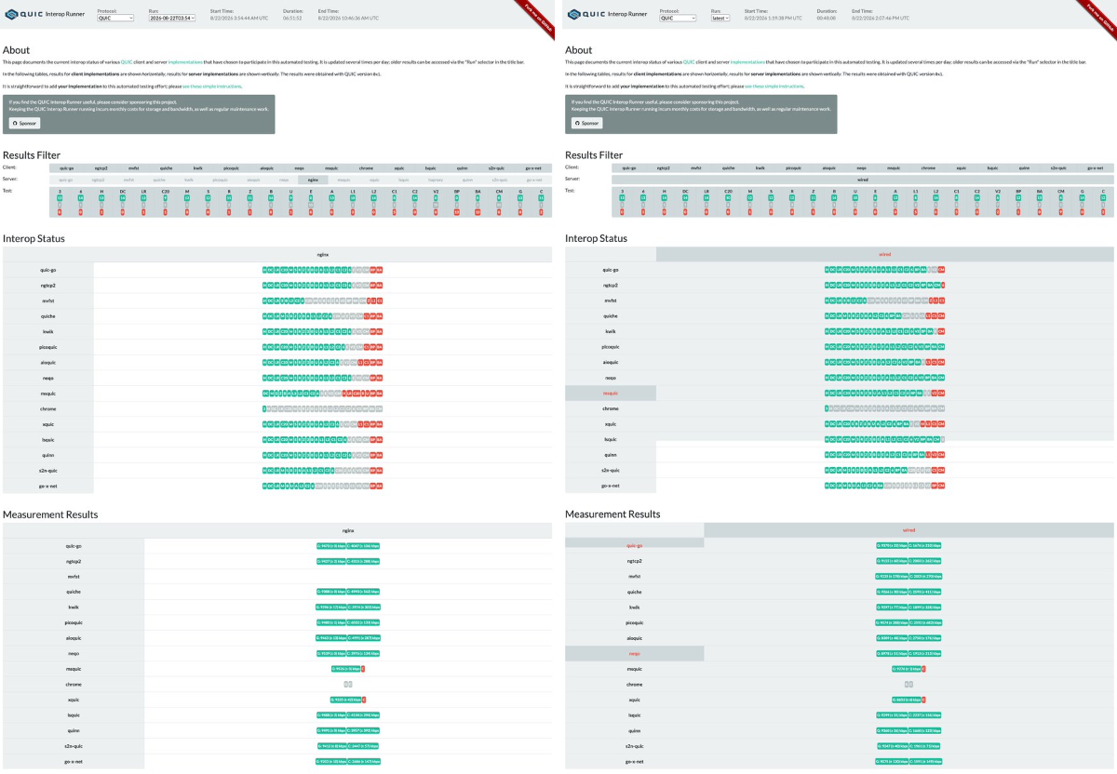This screenshot has width=1117, height=774.
Task: Enable the msquic server filter on nginx page
Action: click(343, 180)
